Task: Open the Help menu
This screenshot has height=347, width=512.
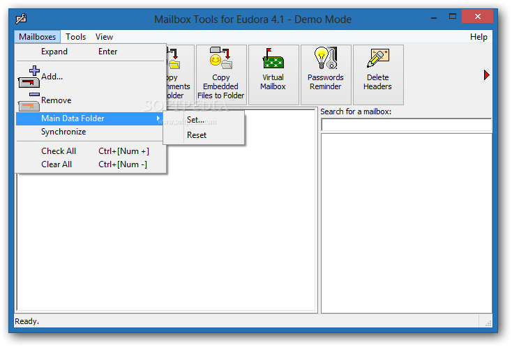Action: (x=479, y=37)
